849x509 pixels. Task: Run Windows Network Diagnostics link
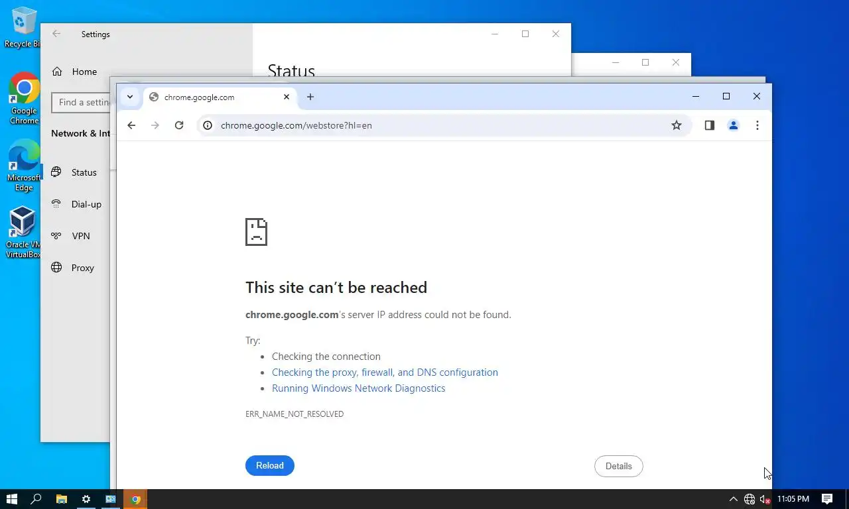pos(359,388)
